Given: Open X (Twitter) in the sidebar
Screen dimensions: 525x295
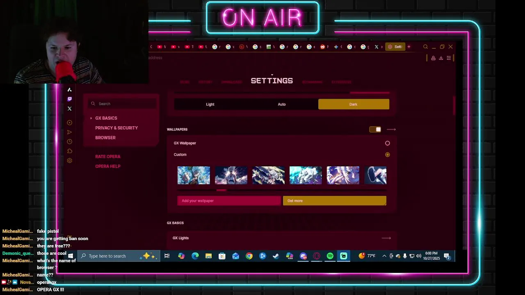Looking at the screenshot, I should pyautogui.click(x=69, y=109).
